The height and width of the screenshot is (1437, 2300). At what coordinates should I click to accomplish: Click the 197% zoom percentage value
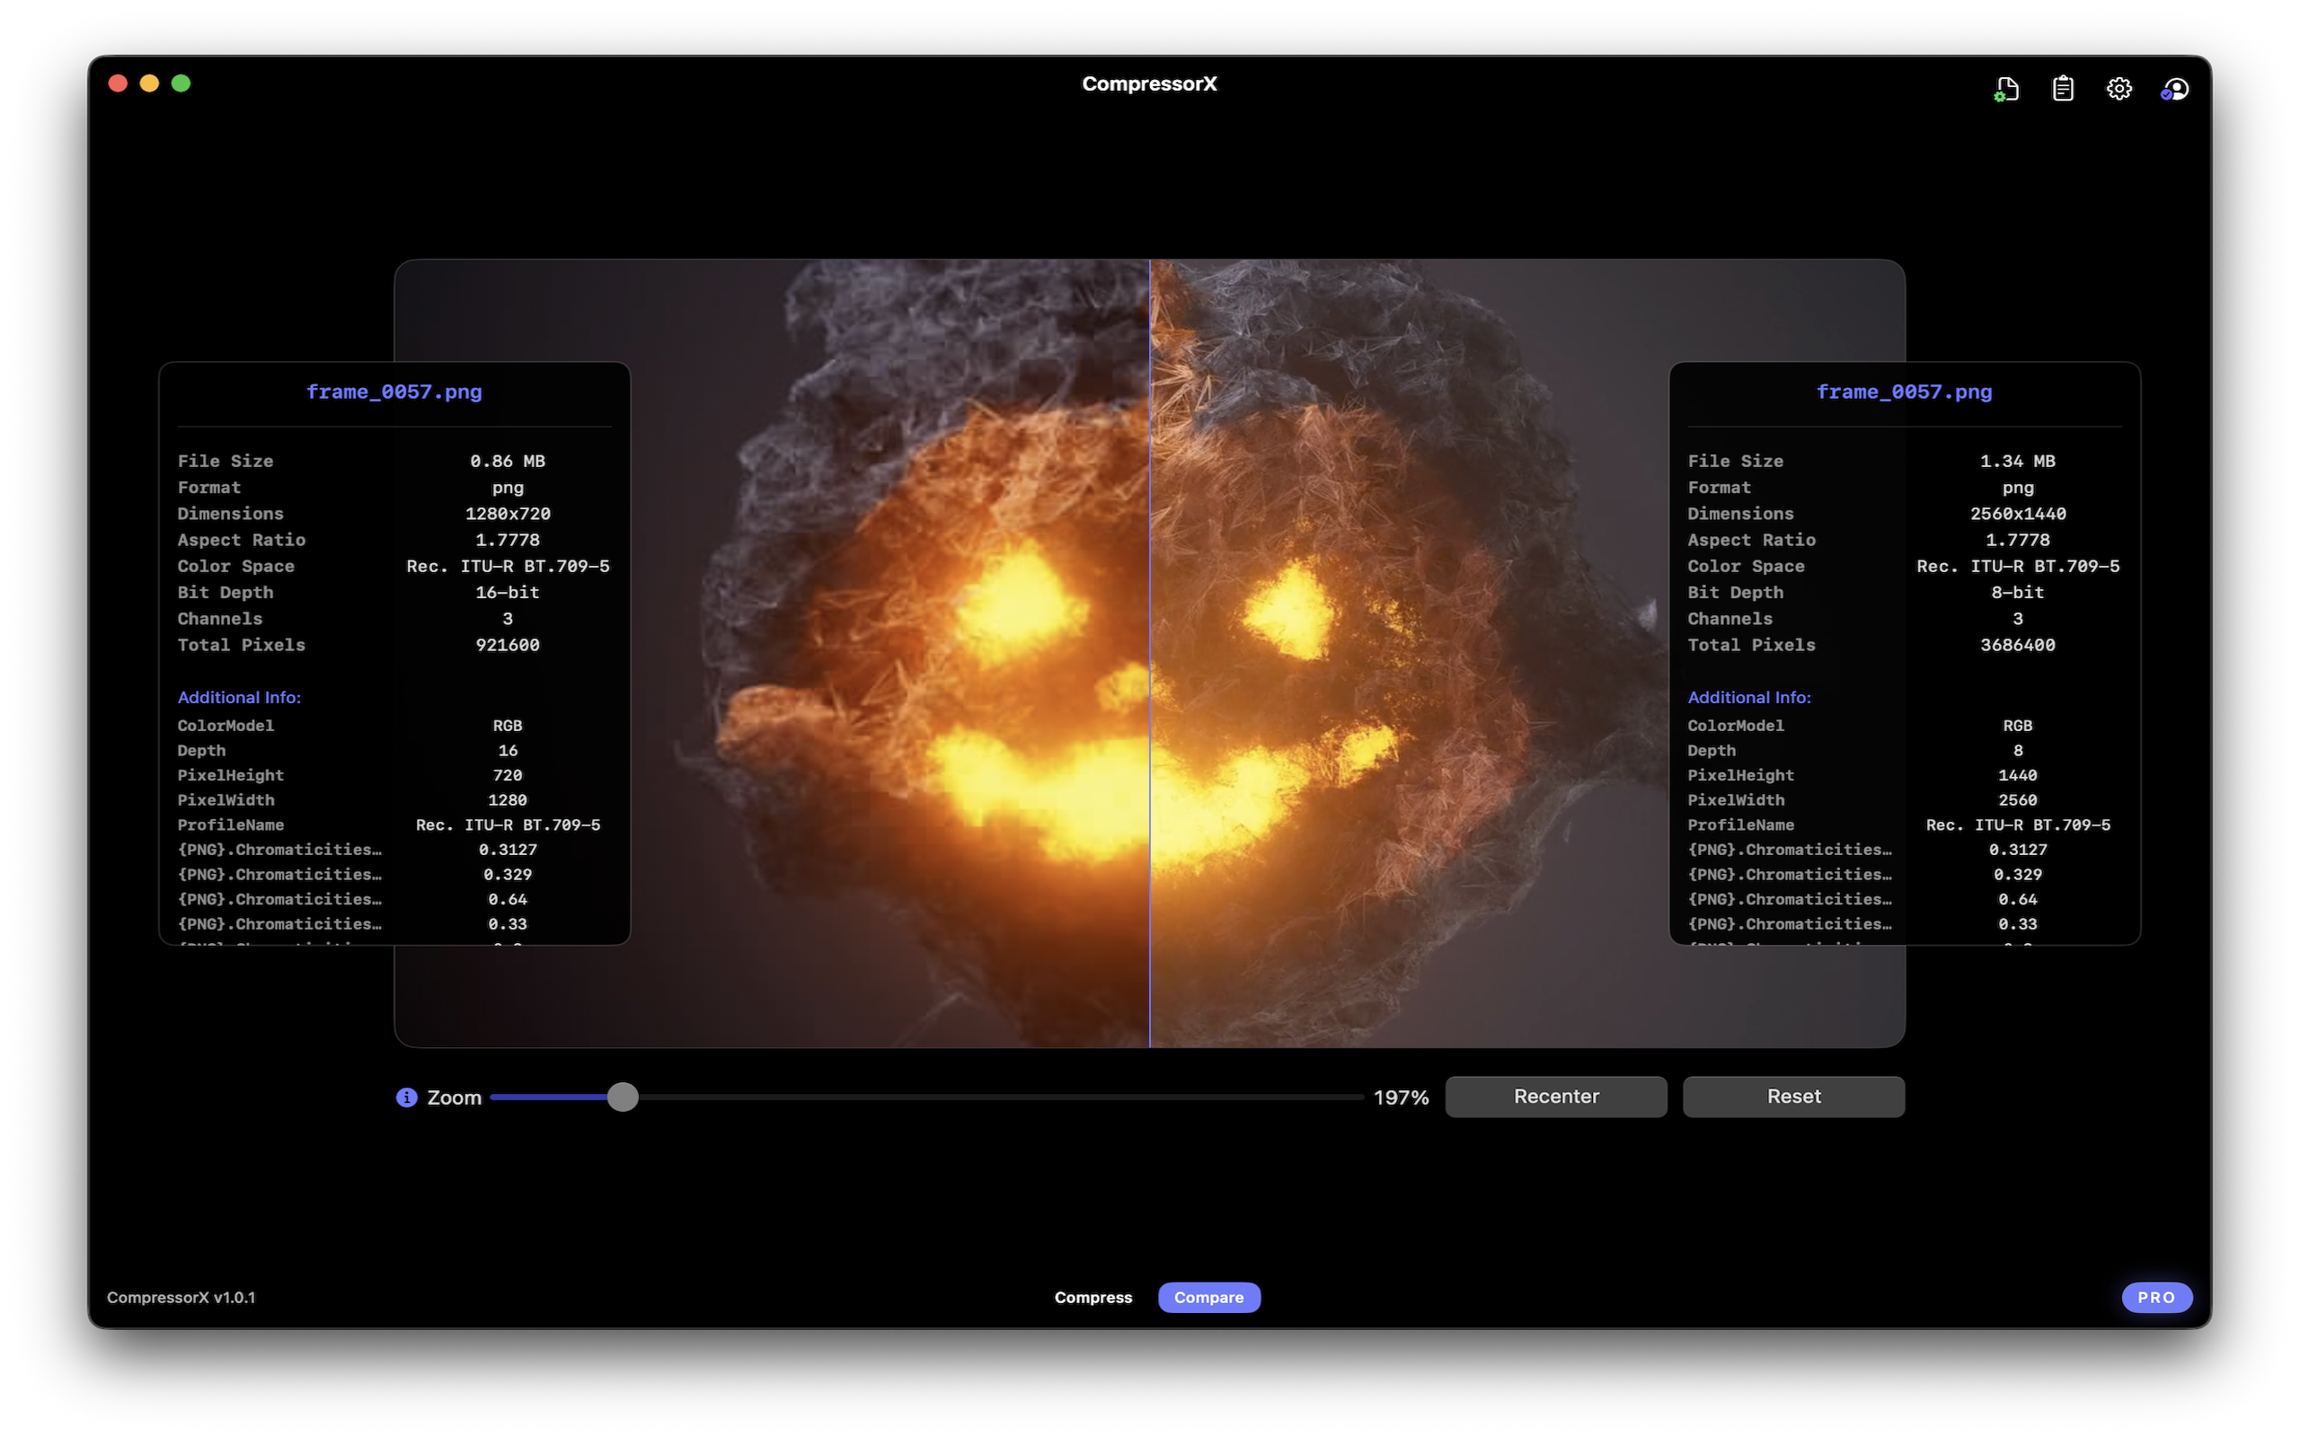[1401, 1097]
